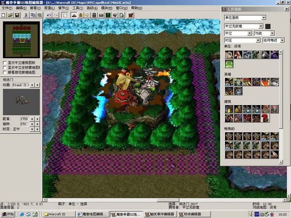Activate the dashed selection brush tool

(65, 16)
